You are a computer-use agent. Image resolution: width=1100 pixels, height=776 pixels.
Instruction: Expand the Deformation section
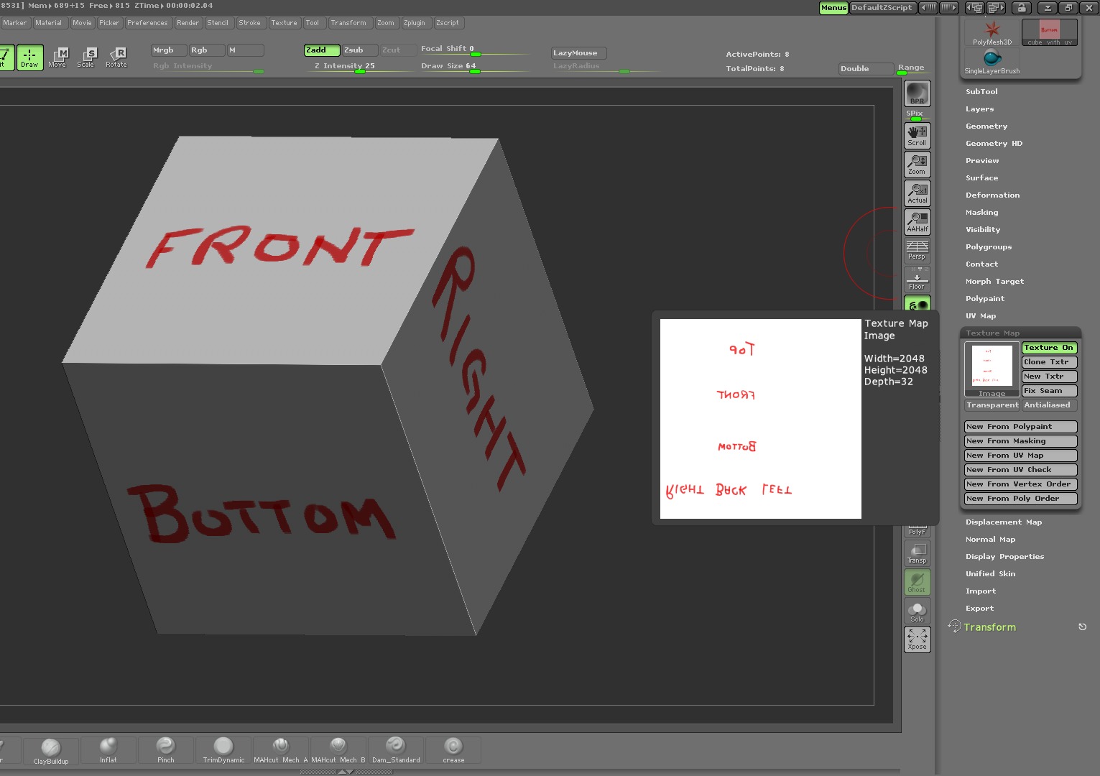992,195
